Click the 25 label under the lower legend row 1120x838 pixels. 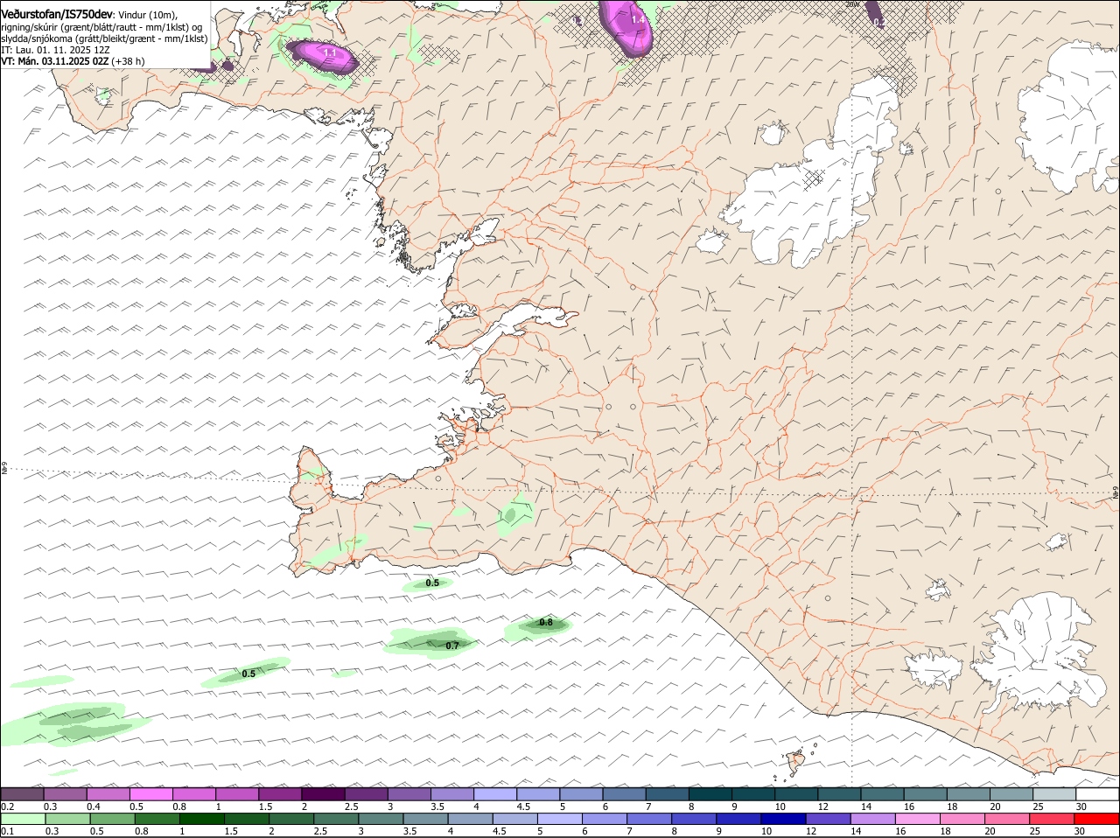click(x=1037, y=831)
